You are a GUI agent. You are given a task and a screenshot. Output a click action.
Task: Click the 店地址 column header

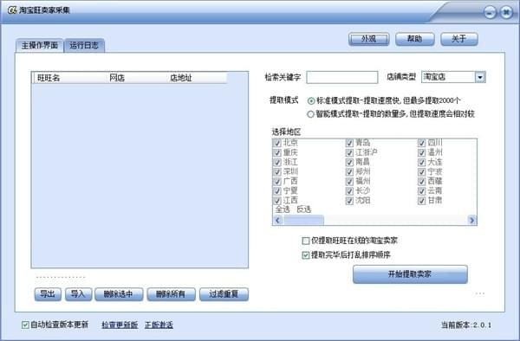click(x=197, y=78)
